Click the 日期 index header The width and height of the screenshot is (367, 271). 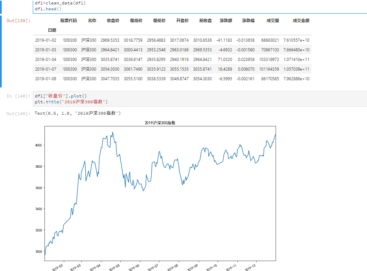pos(52,30)
